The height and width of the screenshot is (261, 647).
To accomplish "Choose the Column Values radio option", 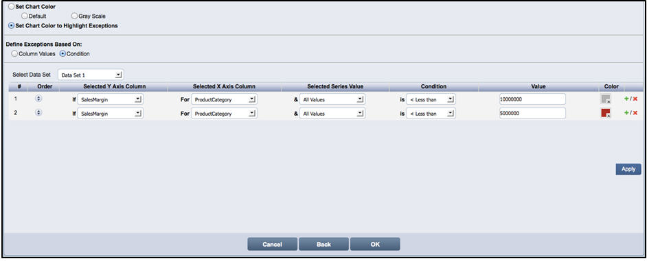I will coord(14,53).
